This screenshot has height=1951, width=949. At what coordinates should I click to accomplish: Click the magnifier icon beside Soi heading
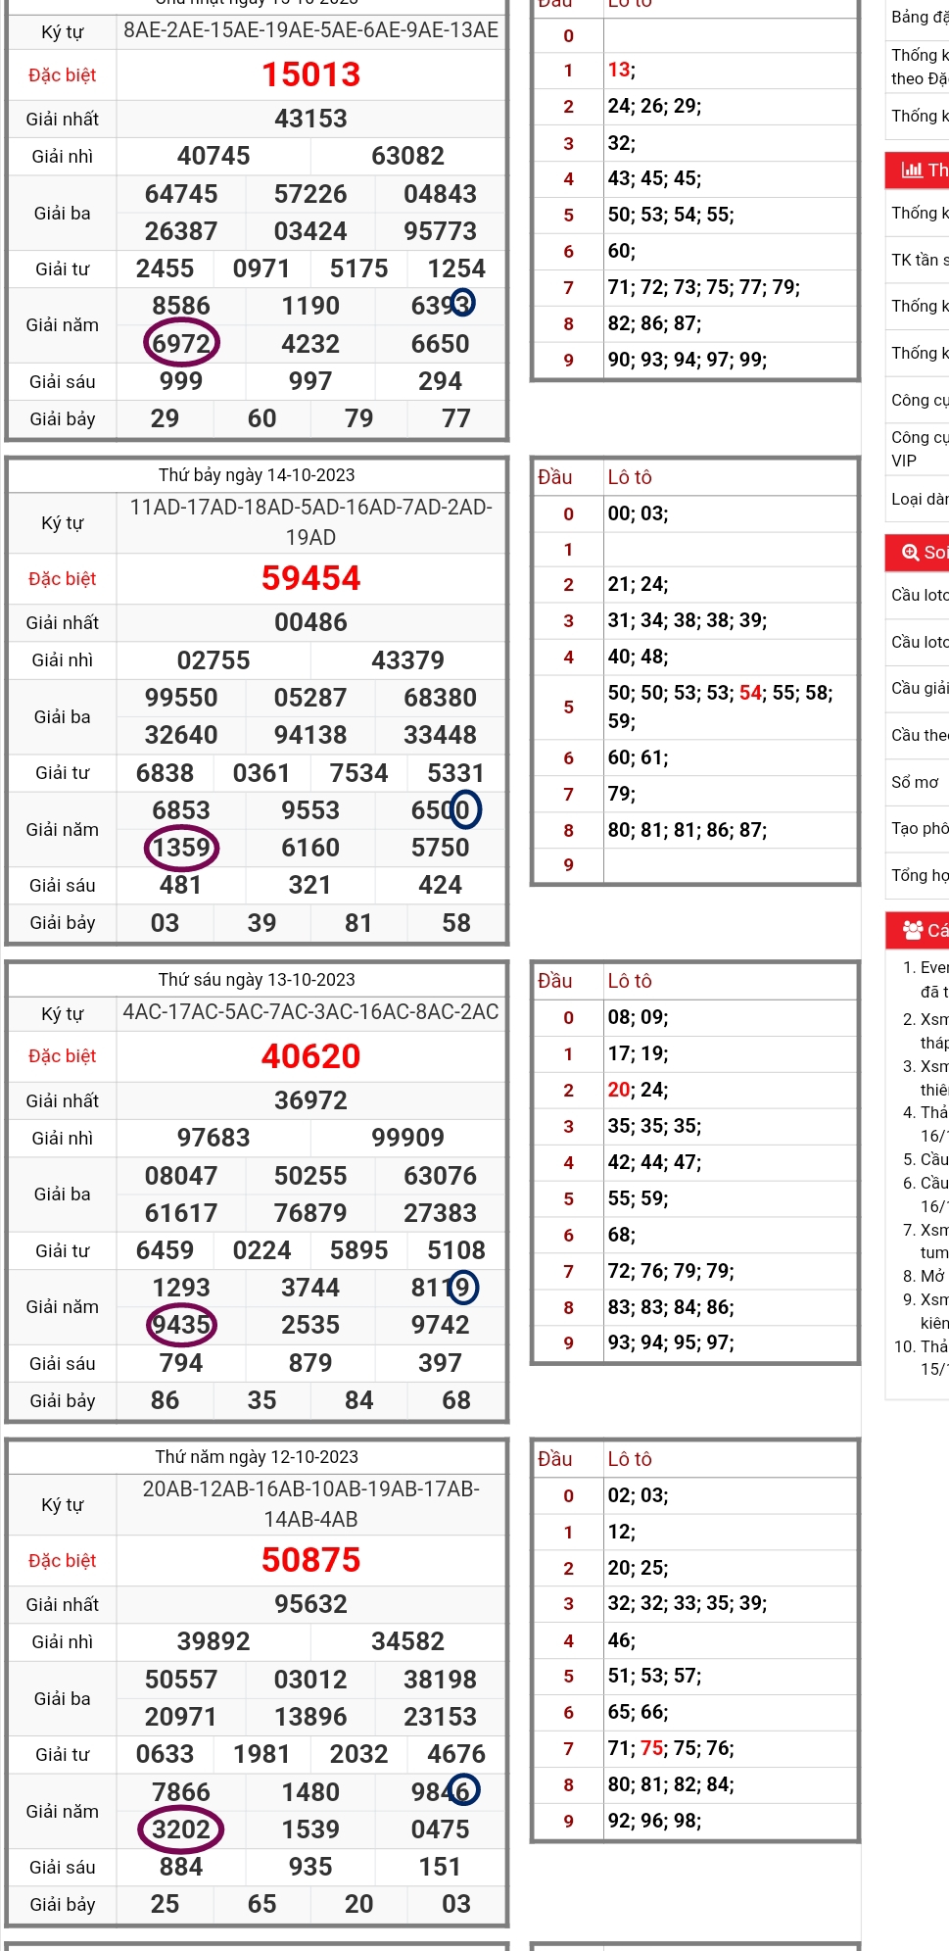point(910,552)
